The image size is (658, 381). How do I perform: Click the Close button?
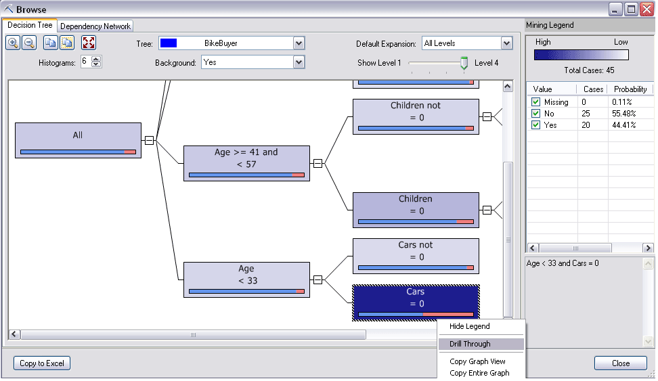click(620, 363)
